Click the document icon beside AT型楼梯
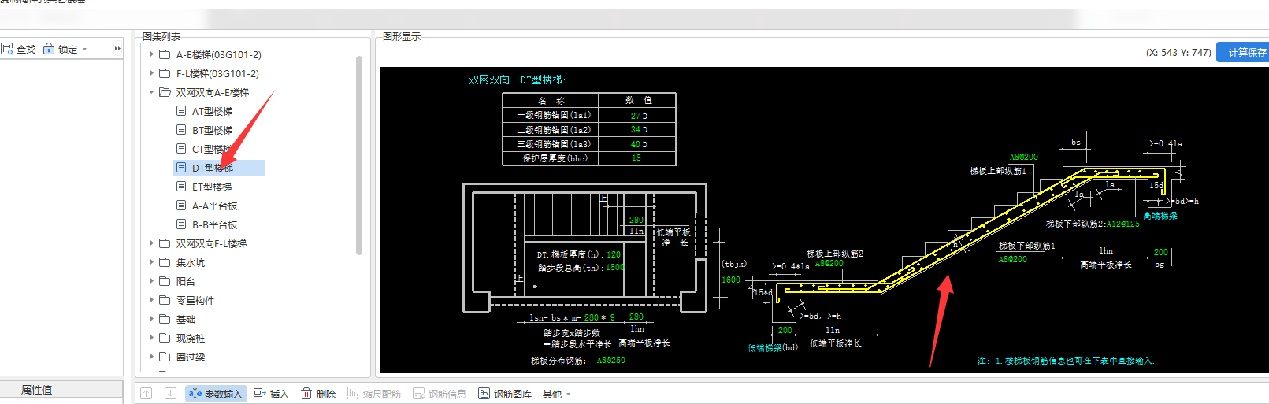Viewport: 1269px width, 404px height. tap(181, 111)
